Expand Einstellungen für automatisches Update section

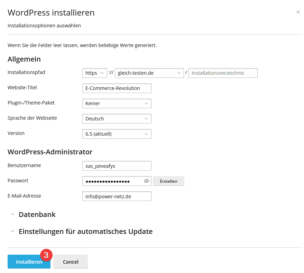(x=85, y=231)
